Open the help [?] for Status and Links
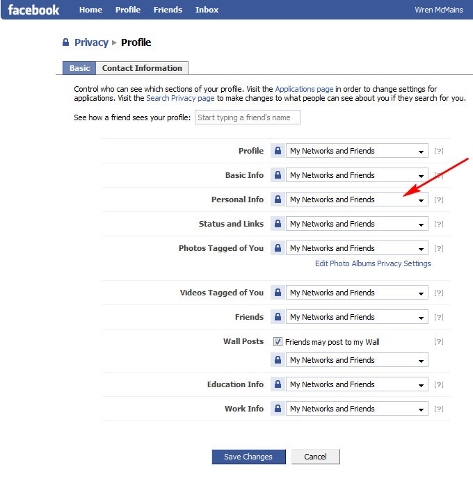Viewport: 473px width, 481px height. (x=439, y=224)
